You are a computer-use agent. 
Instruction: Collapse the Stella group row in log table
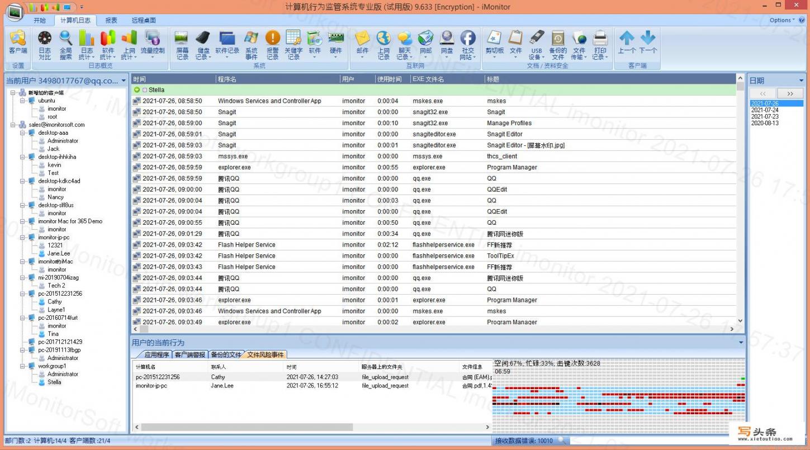(144, 90)
